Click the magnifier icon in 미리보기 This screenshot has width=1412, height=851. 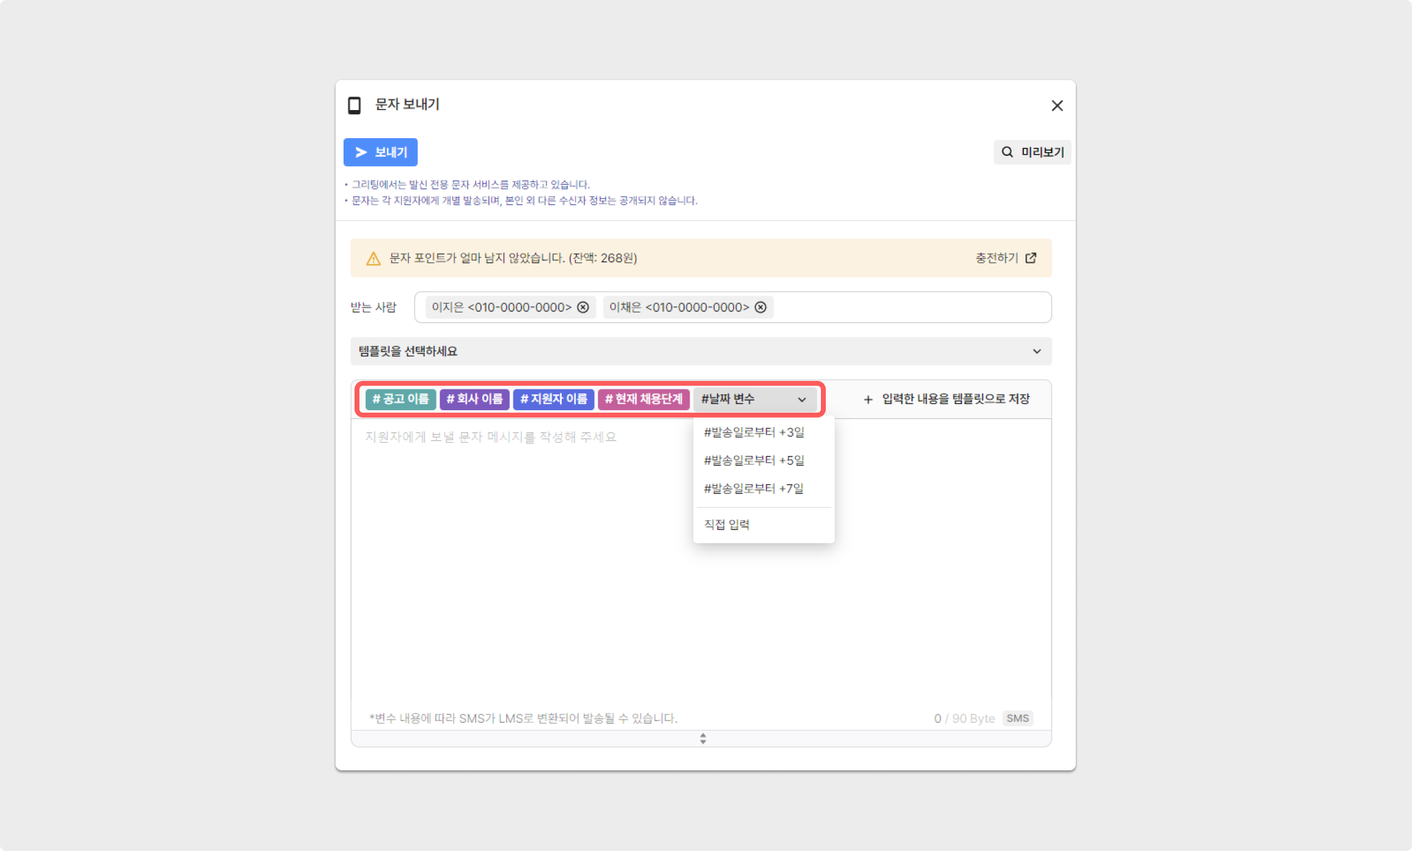1007,152
